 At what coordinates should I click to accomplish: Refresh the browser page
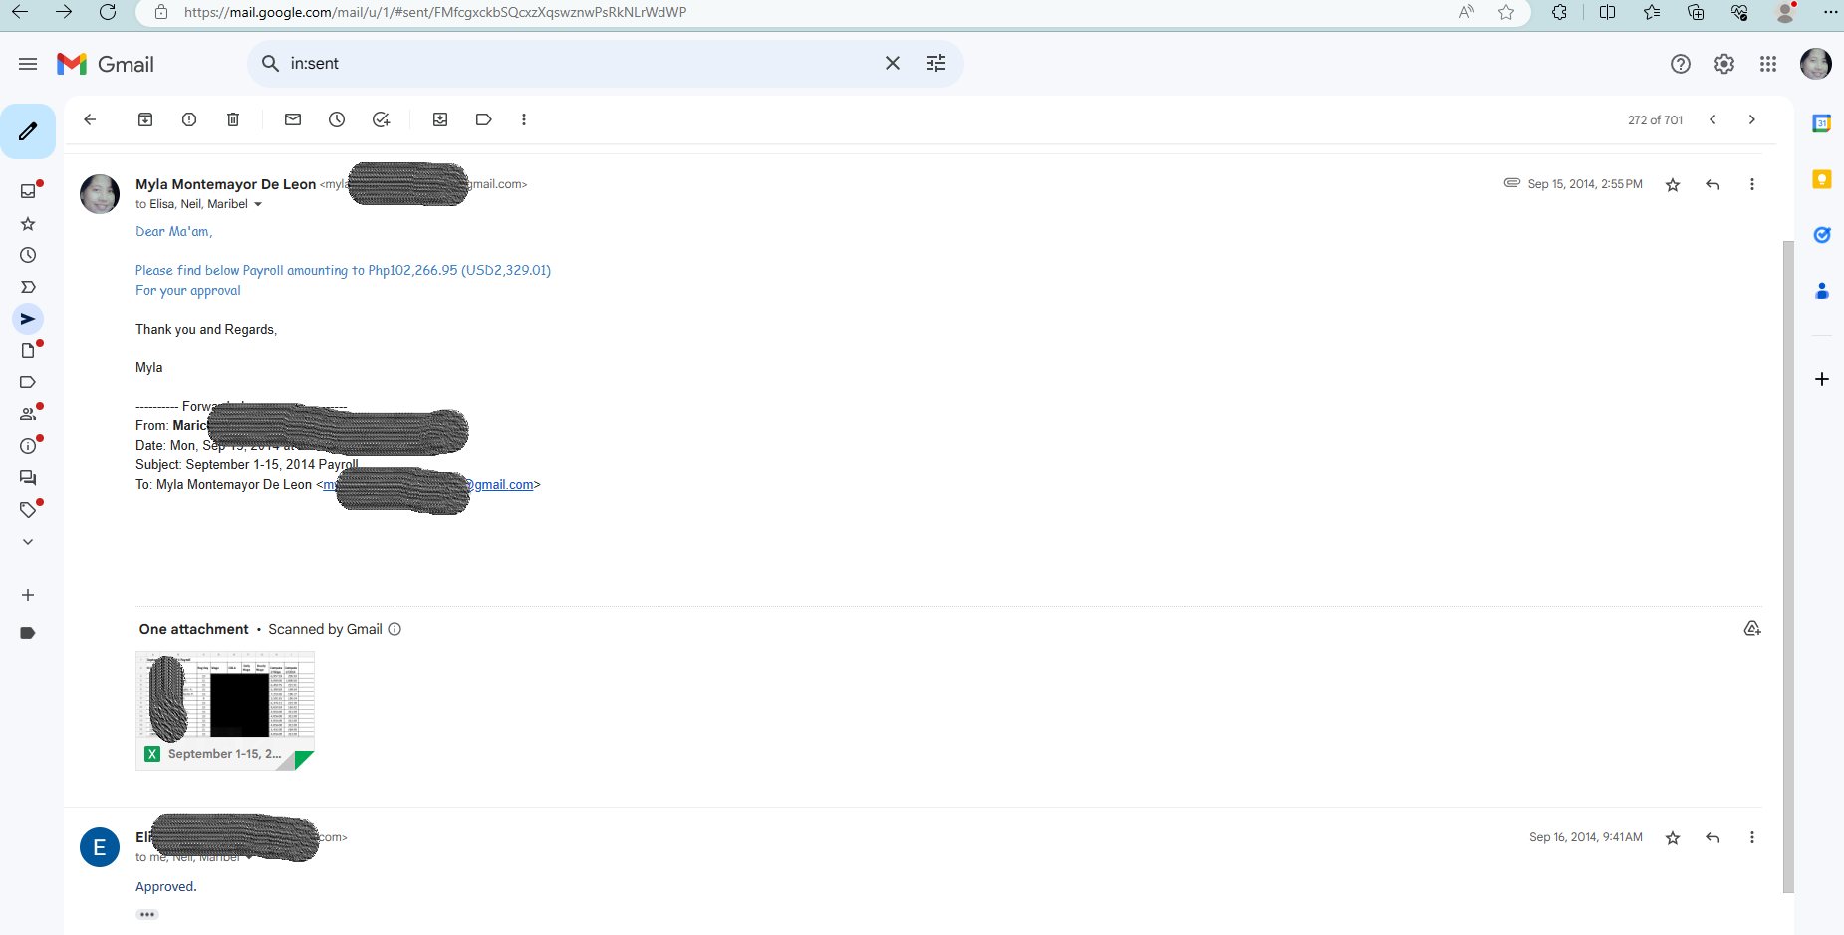coord(108,12)
